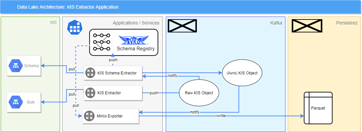This screenshot has height=132, width=362.
Task: Click the Schema label in the KIS panel
Action: (31, 66)
